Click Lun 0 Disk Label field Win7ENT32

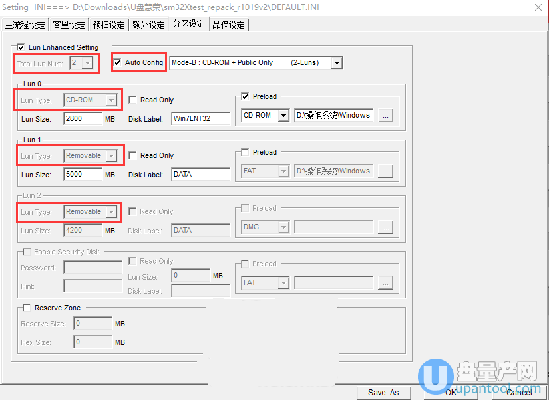coord(200,119)
